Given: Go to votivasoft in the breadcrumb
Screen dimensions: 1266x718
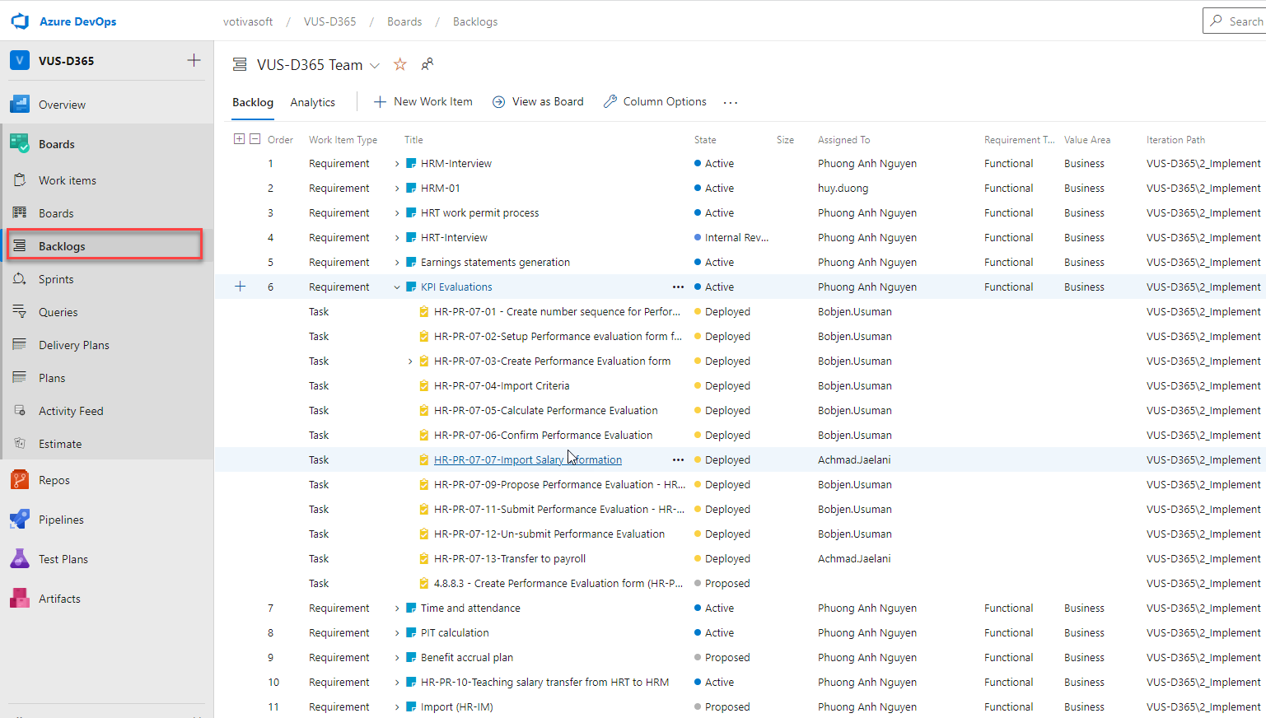Looking at the screenshot, I should tap(248, 21).
